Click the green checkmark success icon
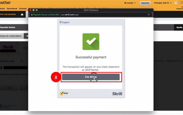This screenshot has height=115, width=183. pos(91,42)
